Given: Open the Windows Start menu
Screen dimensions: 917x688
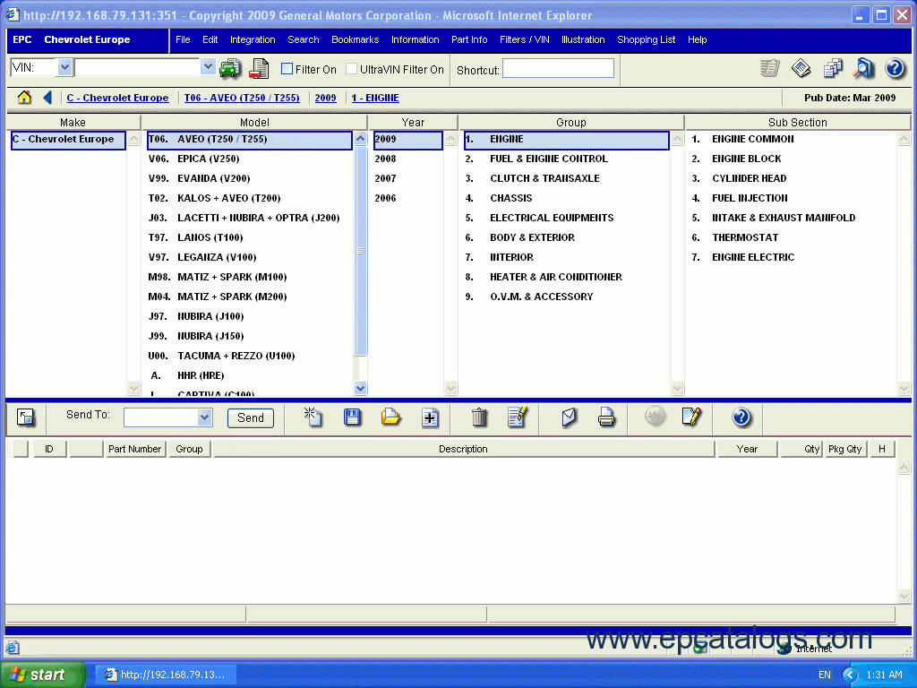Looking at the screenshot, I should pos(43,675).
